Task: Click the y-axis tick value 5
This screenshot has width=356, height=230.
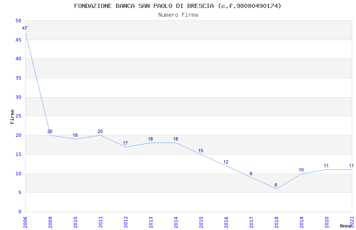Action: tap(20, 193)
